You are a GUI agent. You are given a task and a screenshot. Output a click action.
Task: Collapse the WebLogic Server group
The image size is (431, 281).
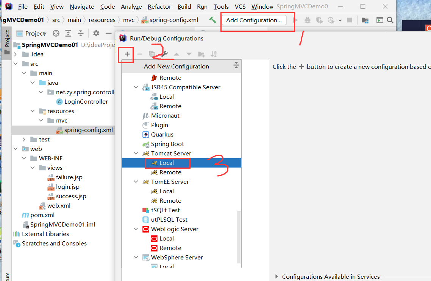(x=136, y=229)
